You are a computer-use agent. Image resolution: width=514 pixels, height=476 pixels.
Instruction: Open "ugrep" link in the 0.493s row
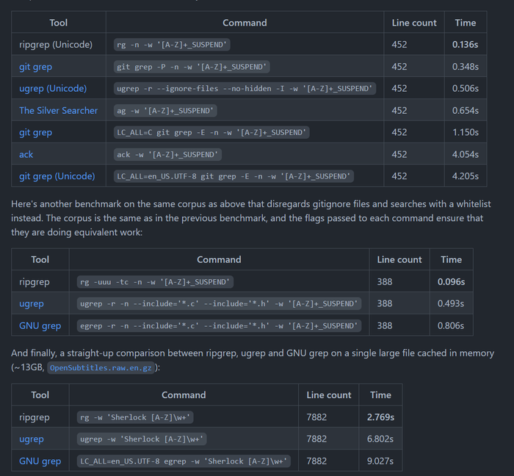32,303
